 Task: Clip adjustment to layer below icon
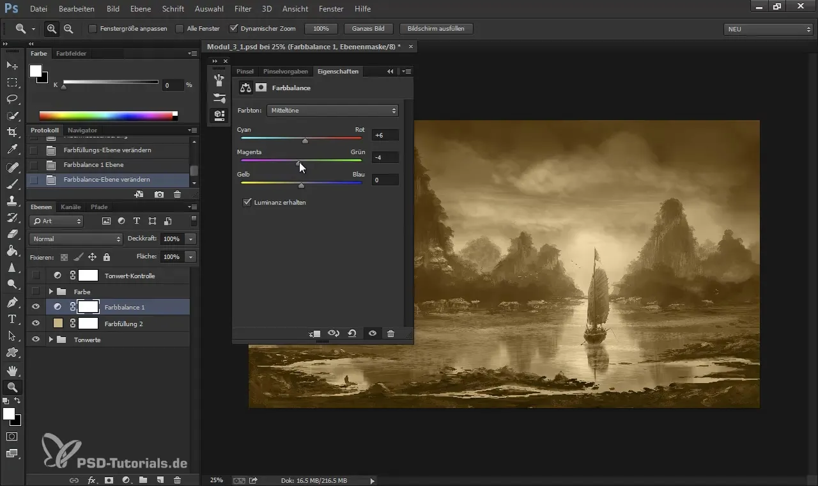pos(315,334)
